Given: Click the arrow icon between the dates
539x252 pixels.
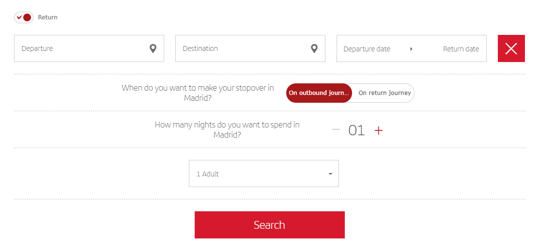Looking at the screenshot, I should pos(411,49).
